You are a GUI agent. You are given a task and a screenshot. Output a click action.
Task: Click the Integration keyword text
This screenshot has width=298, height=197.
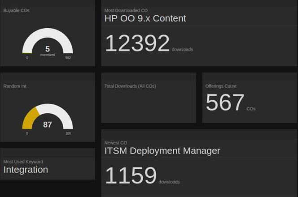click(x=26, y=170)
